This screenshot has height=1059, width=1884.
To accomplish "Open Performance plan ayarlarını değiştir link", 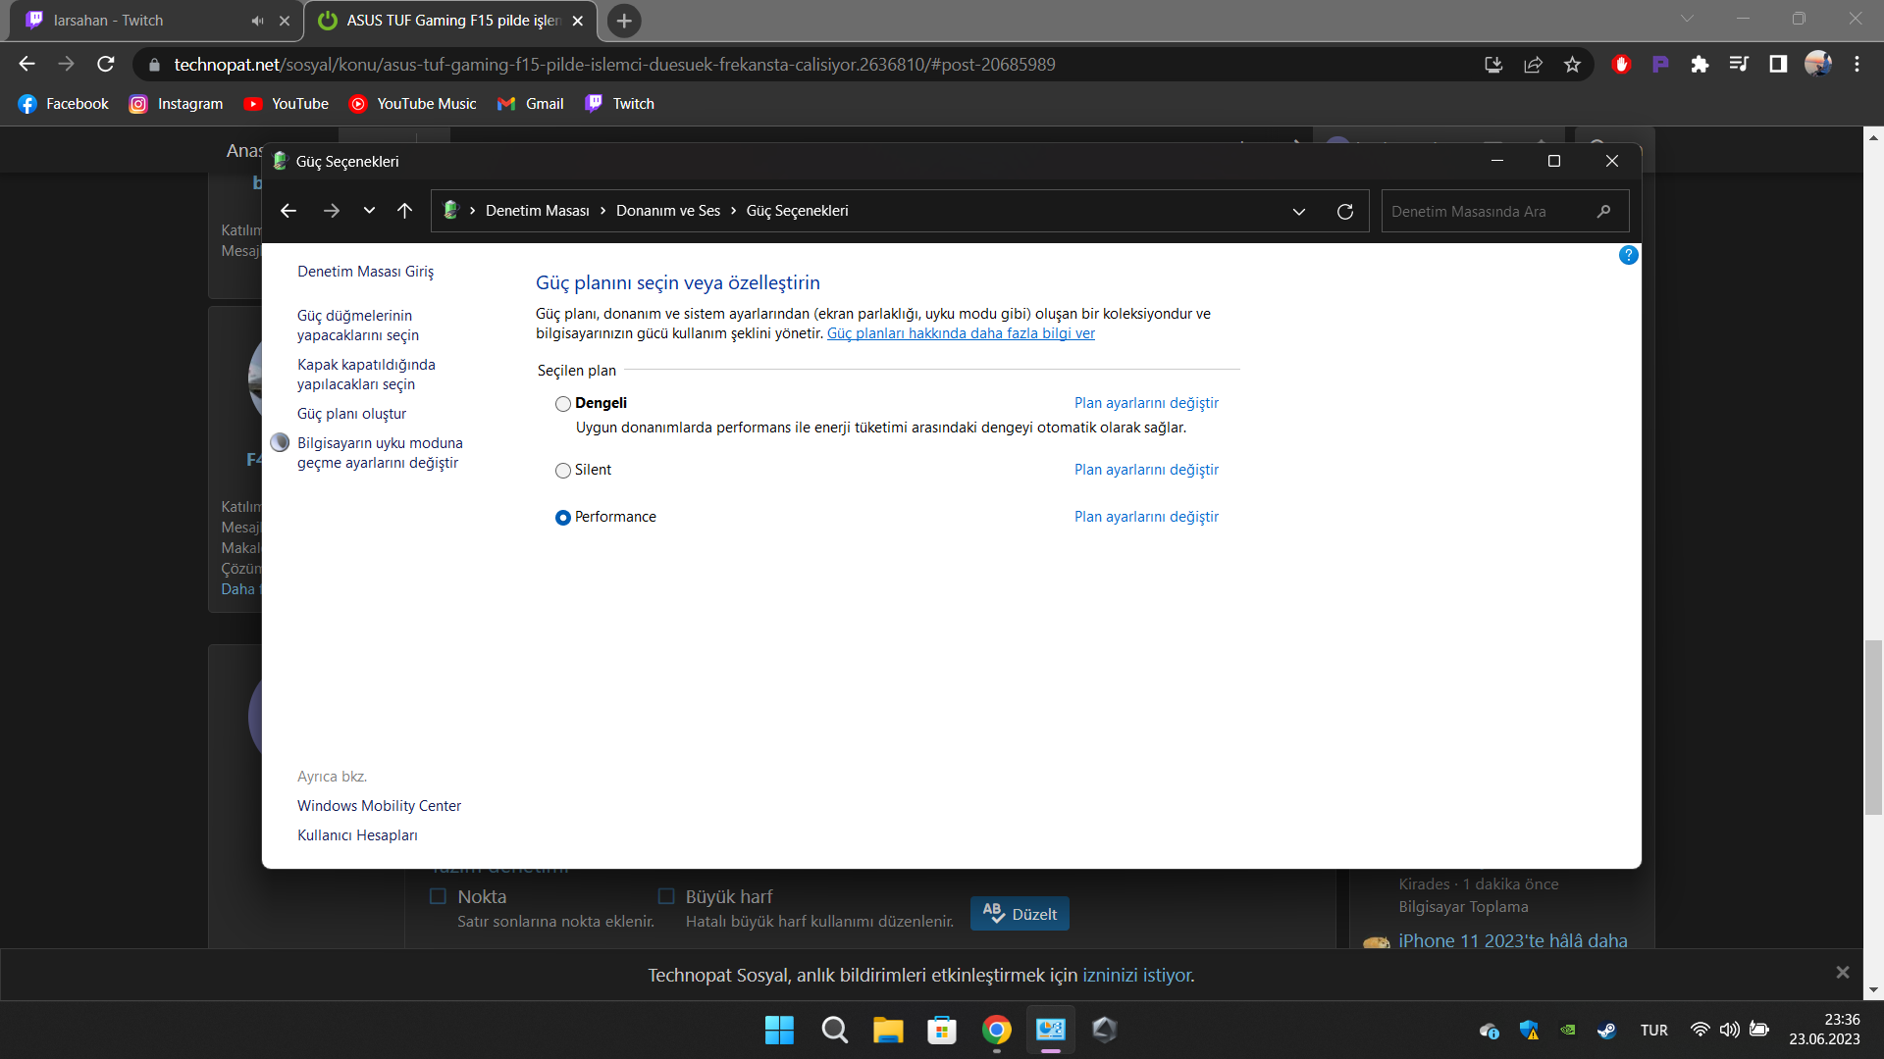I will (x=1145, y=517).
